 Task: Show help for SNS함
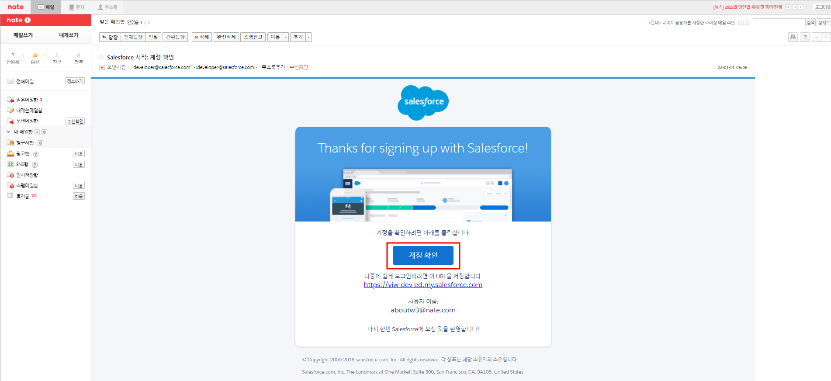[35, 165]
